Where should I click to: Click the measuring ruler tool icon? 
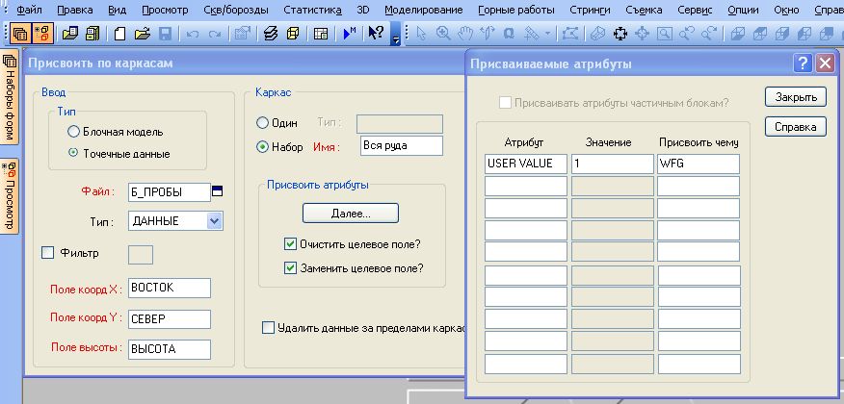[x=532, y=34]
